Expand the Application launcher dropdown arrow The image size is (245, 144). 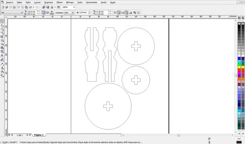(x=55, y=7)
